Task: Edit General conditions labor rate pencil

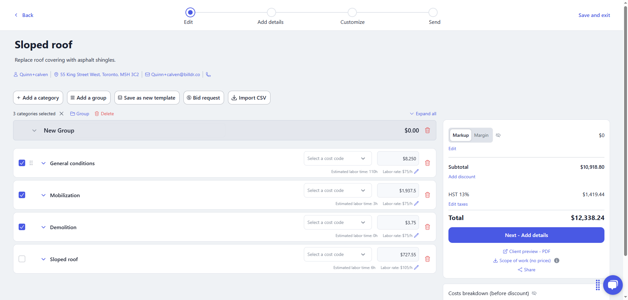Action: pos(416,171)
